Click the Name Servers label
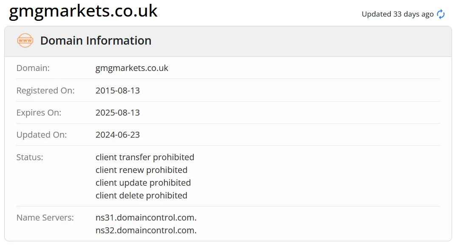Screen dimensions: 461x249 [45, 218]
